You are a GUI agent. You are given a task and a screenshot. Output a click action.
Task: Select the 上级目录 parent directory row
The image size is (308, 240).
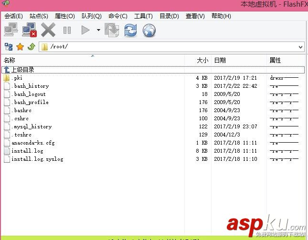(153, 70)
